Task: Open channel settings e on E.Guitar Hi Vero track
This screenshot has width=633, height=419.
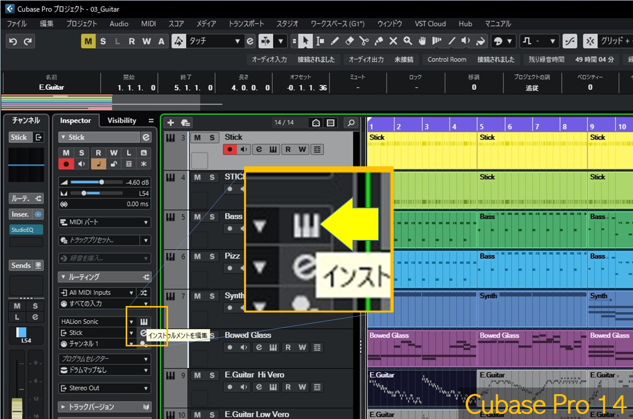Action: (259, 387)
